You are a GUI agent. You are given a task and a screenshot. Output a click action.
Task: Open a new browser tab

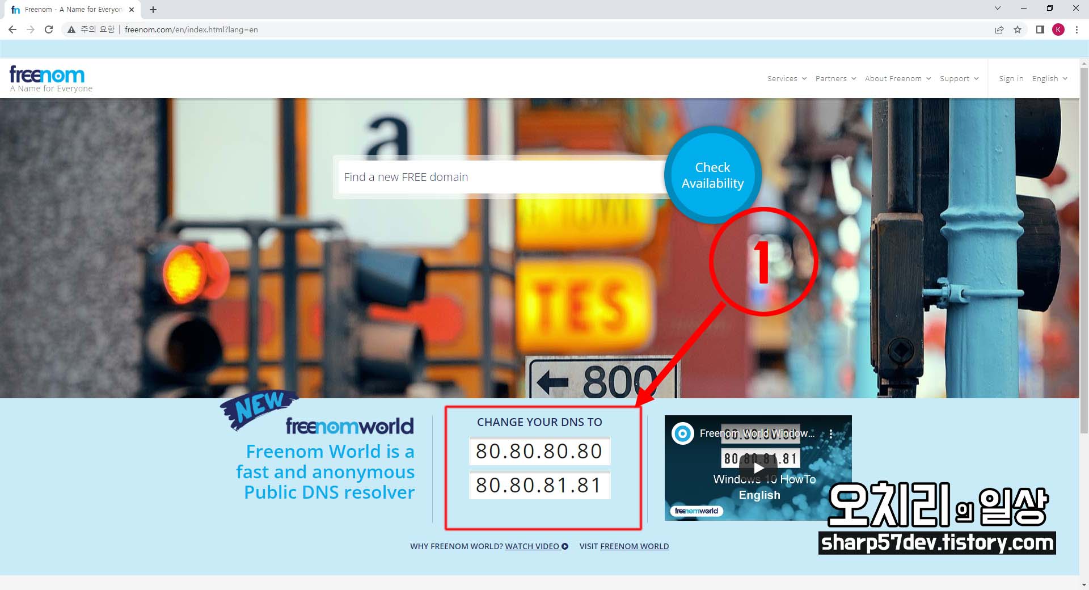click(153, 10)
